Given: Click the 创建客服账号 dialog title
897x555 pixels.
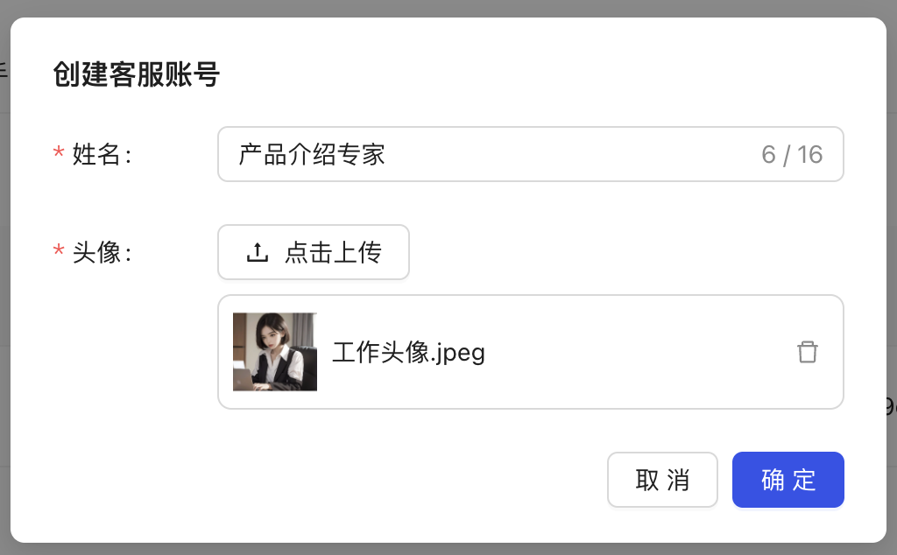Looking at the screenshot, I should [x=136, y=75].
